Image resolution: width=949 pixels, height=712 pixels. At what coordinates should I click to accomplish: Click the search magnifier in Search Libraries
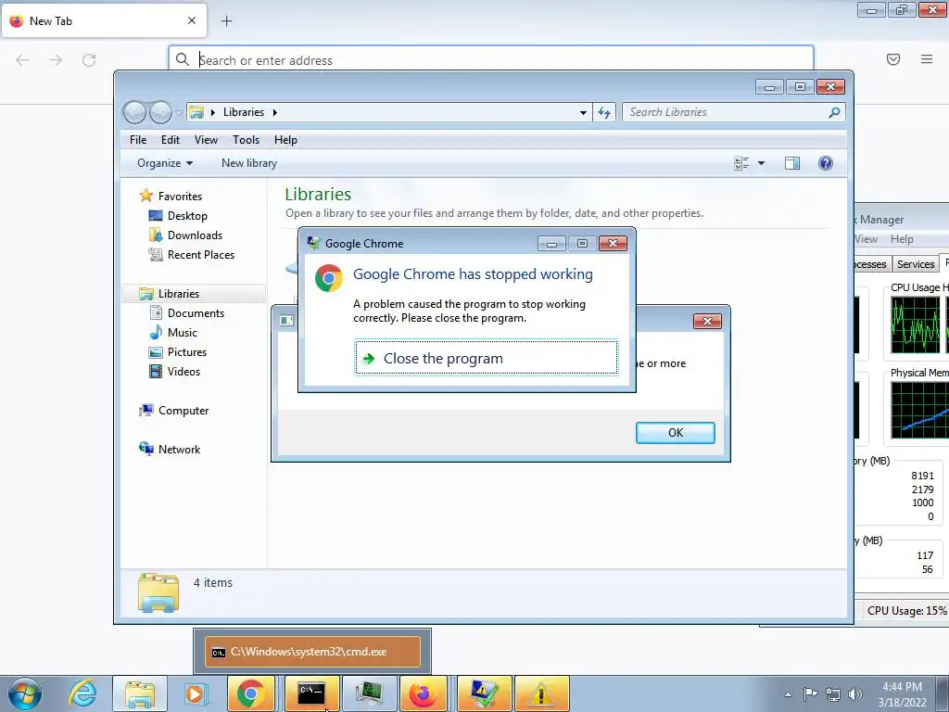(x=834, y=112)
